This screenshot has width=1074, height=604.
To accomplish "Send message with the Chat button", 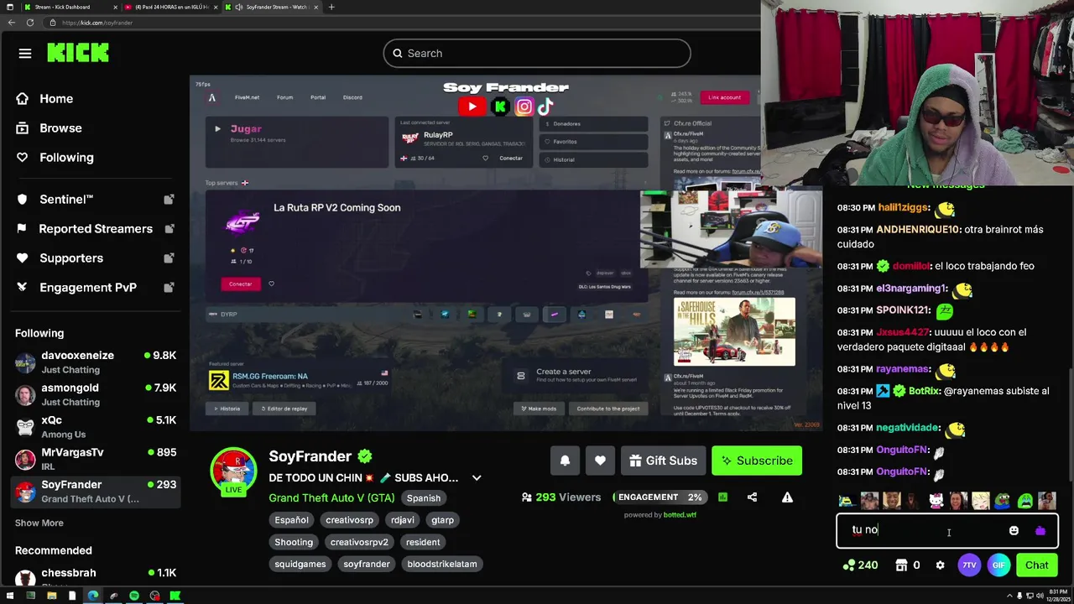I will click(x=1036, y=565).
